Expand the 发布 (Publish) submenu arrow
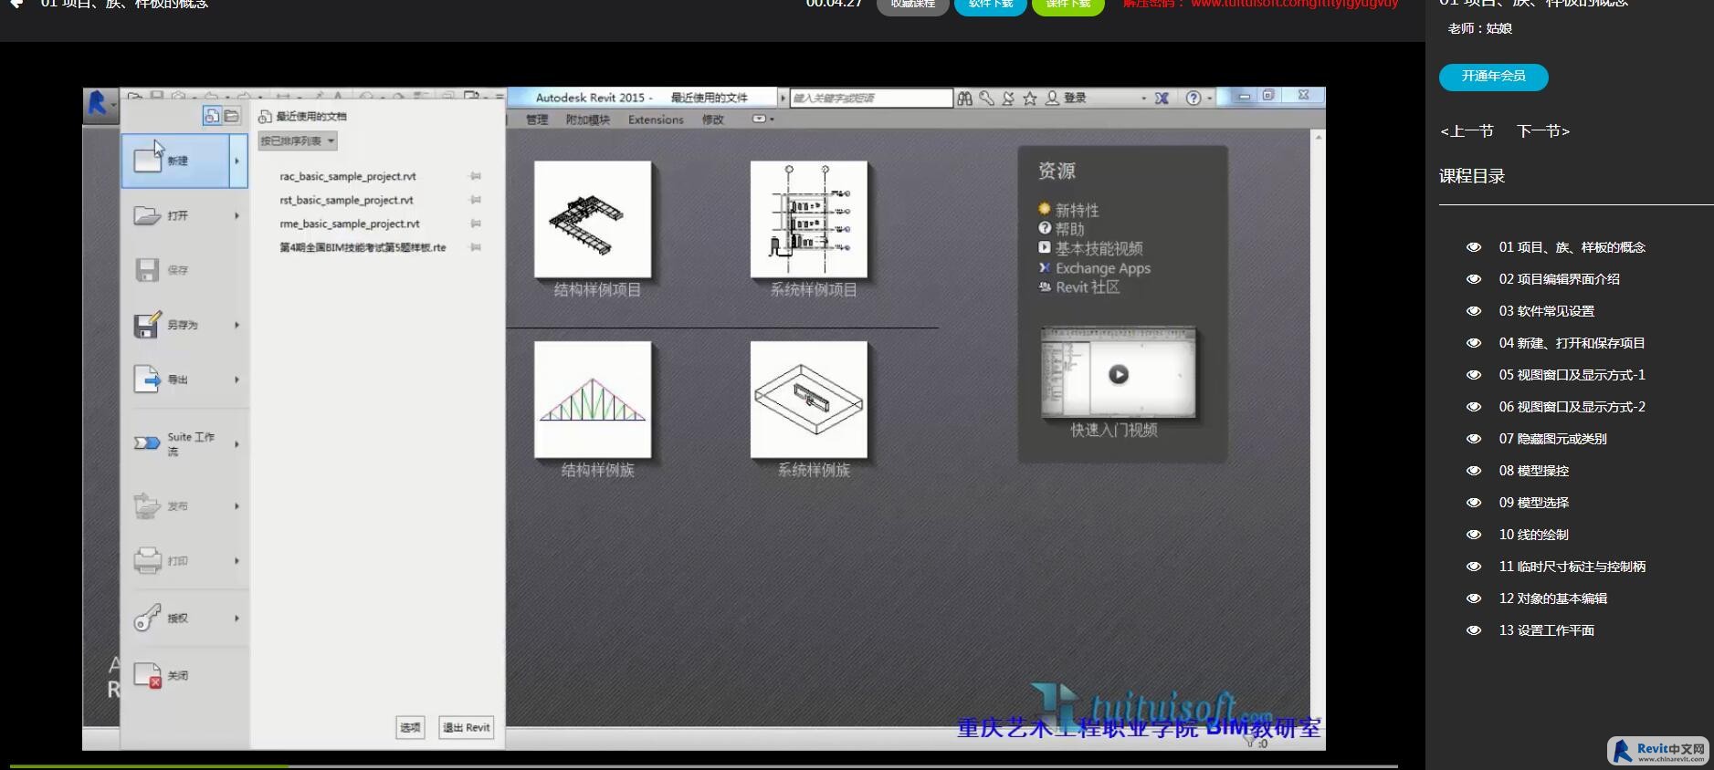Image resolution: width=1714 pixels, height=770 pixels. click(x=237, y=506)
